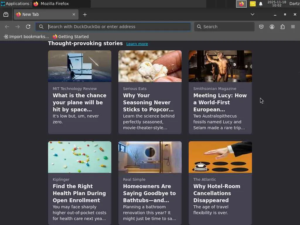The width and height of the screenshot is (300, 225).
Task: Click the Real Simple source label
Action: (x=134, y=180)
